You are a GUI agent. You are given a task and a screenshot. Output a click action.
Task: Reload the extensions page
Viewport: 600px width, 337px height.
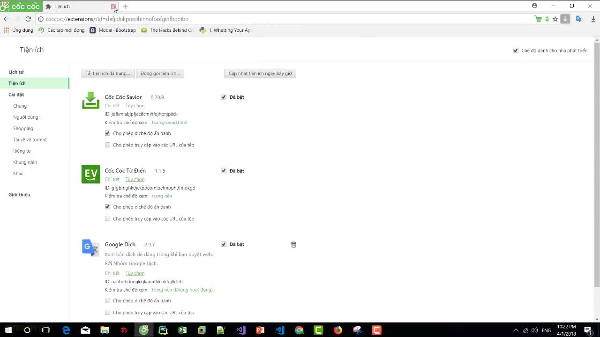28,19
